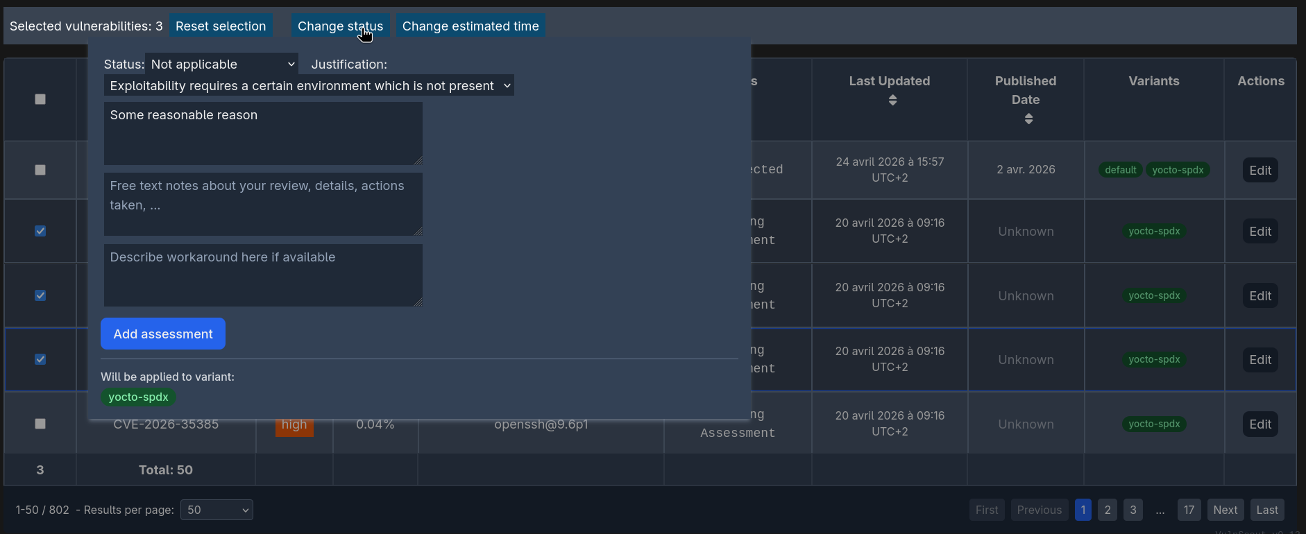Edit the CVE-2026-35385 row
The image size is (1306, 534).
pyautogui.click(x=1260, y=424)
